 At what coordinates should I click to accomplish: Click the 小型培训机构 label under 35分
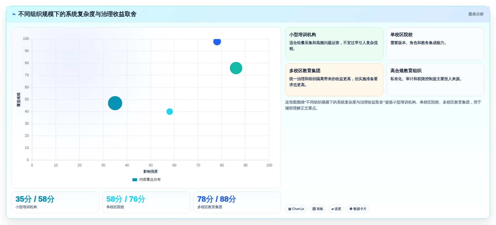click(x=26, y=207)
